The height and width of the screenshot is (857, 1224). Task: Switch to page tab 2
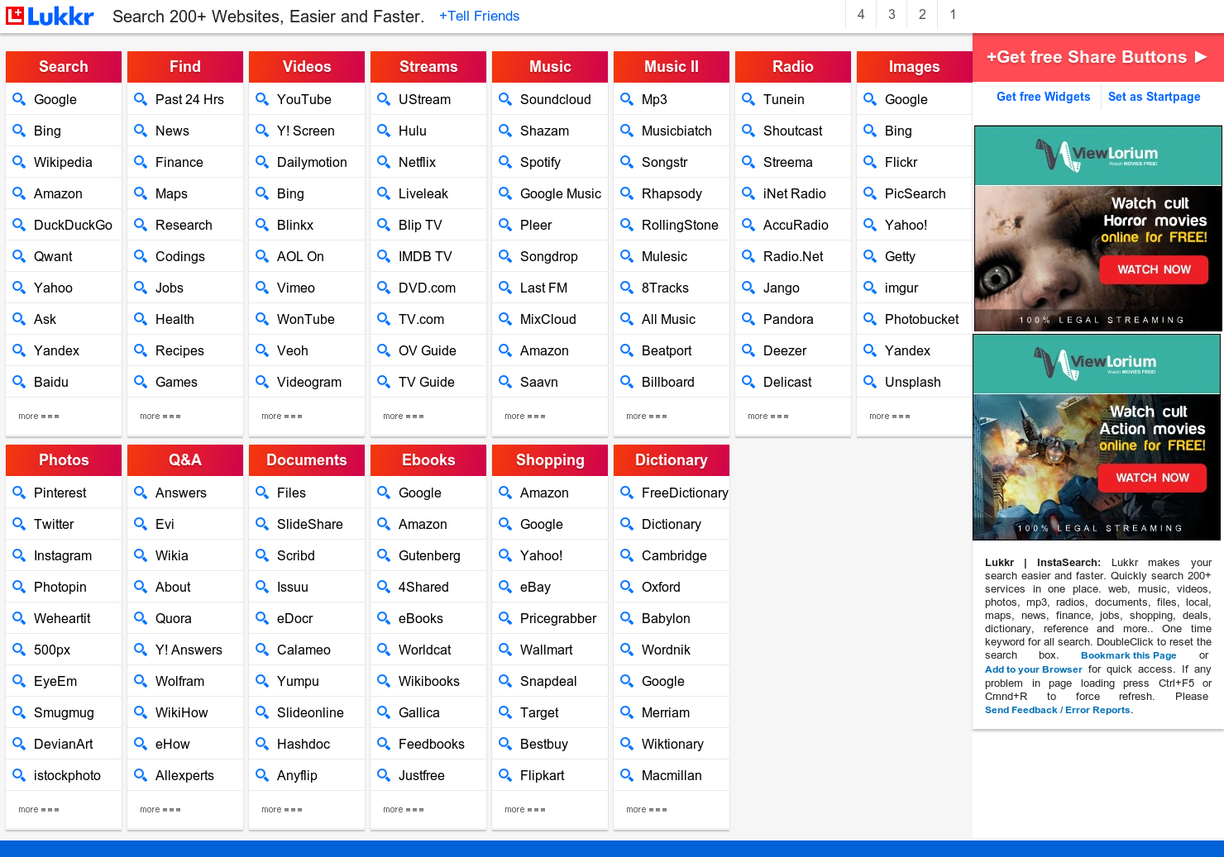click(x=922, y=15)
